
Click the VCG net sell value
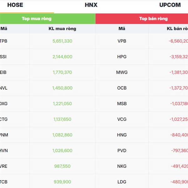click(x=179, y=119)
